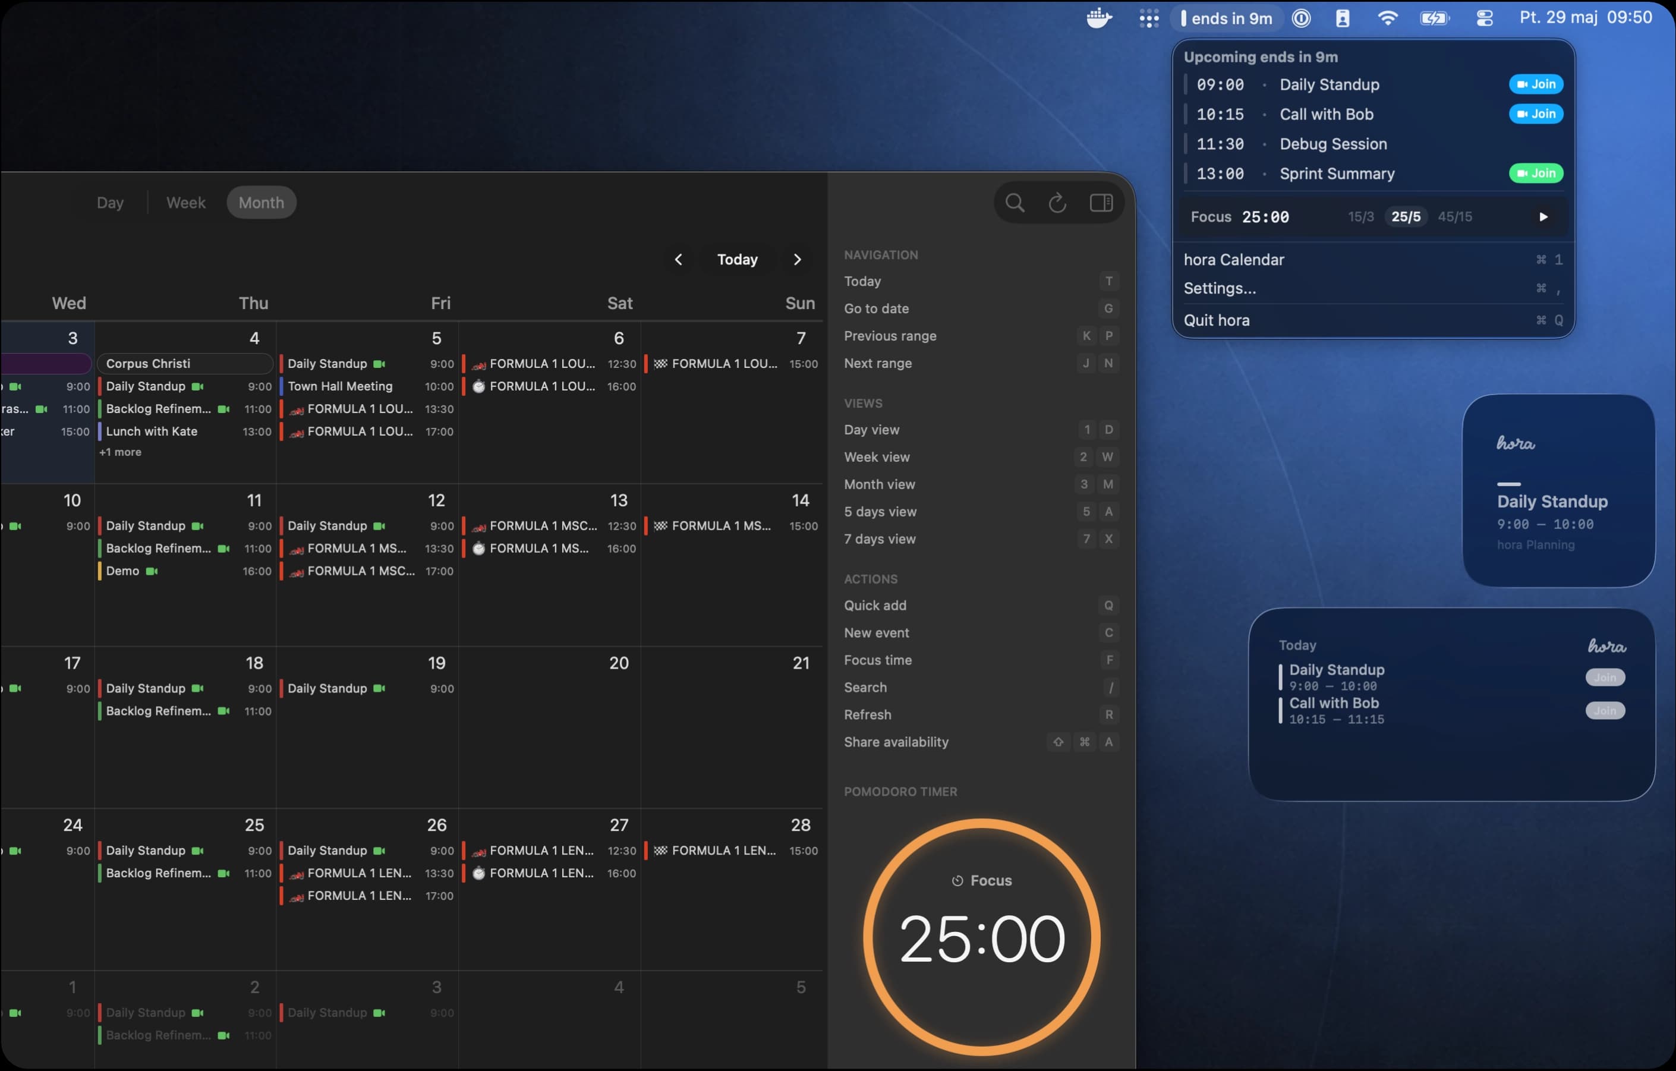Screen dimensions: 1676x1071
Task: Click Next range in sidebar
Action: (981, 363)
